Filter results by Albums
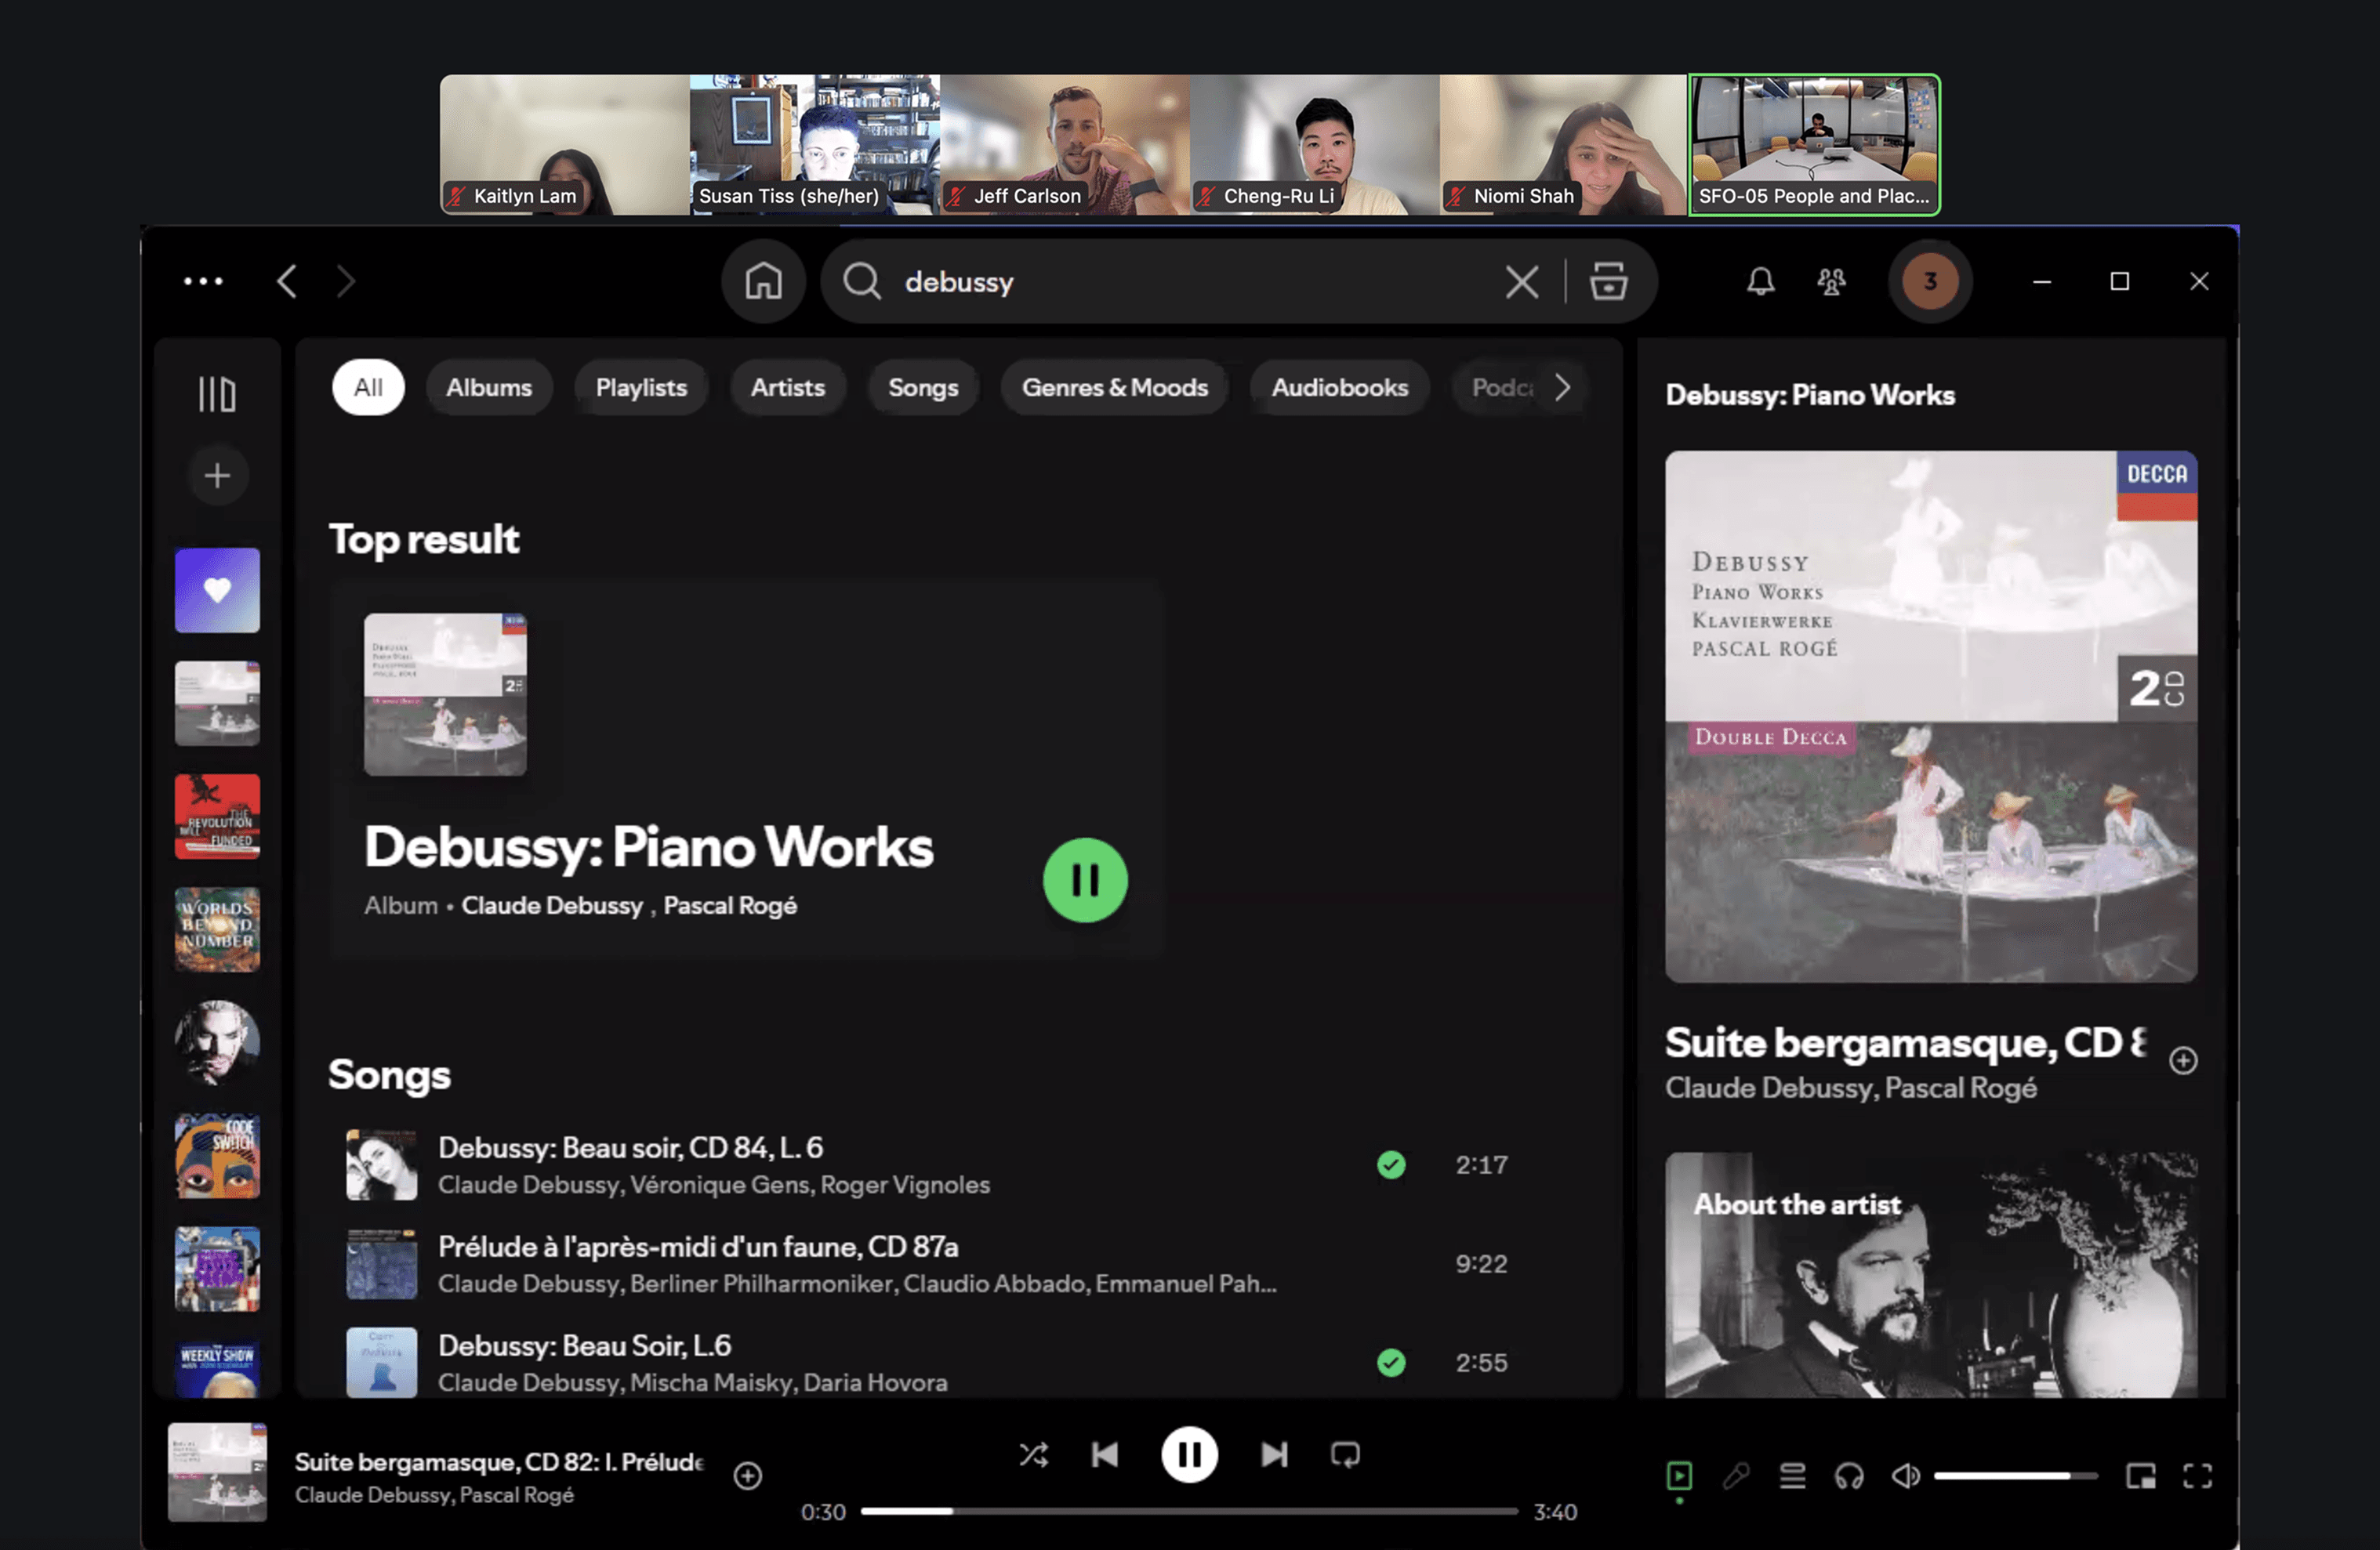 (x=488, y=387)
